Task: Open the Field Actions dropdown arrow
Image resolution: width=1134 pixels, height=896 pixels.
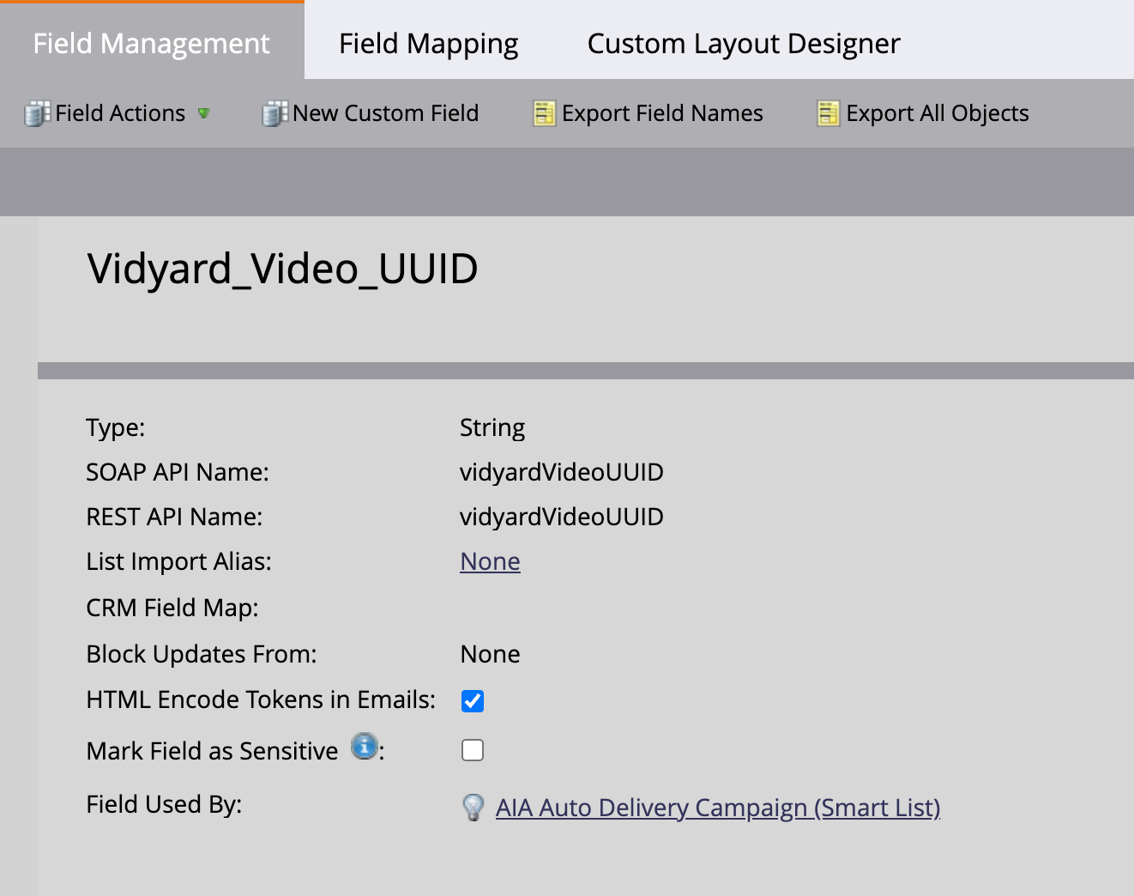Action: coord(204,113)
